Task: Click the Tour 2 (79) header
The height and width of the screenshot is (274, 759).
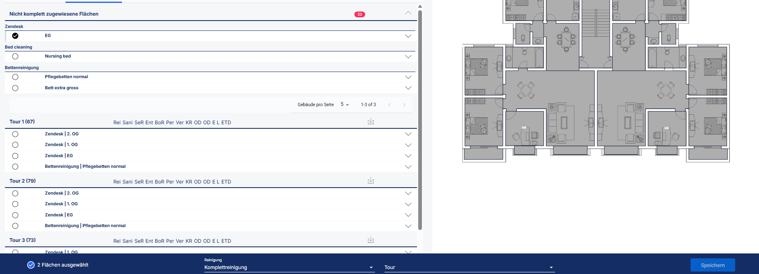Action: click(23, 181)
